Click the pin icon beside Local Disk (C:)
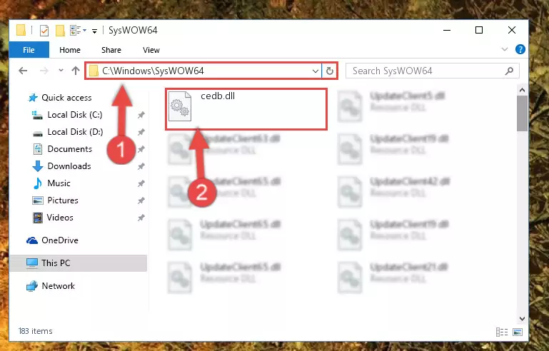 [x=141, y=115]
